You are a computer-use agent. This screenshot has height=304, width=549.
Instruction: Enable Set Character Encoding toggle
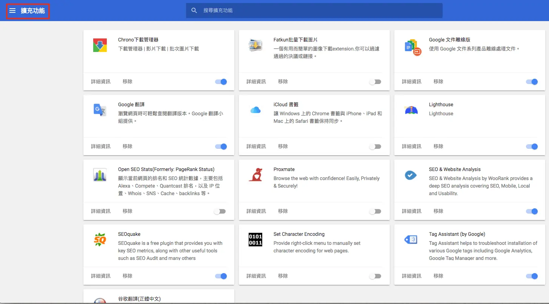[x=375, y=276]
